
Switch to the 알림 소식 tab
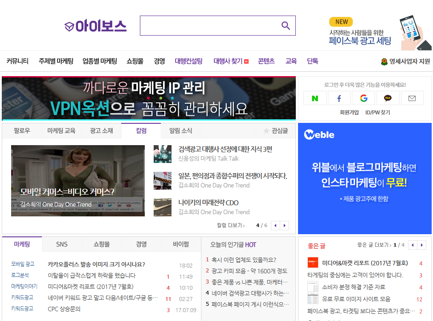tap(180, 131)
